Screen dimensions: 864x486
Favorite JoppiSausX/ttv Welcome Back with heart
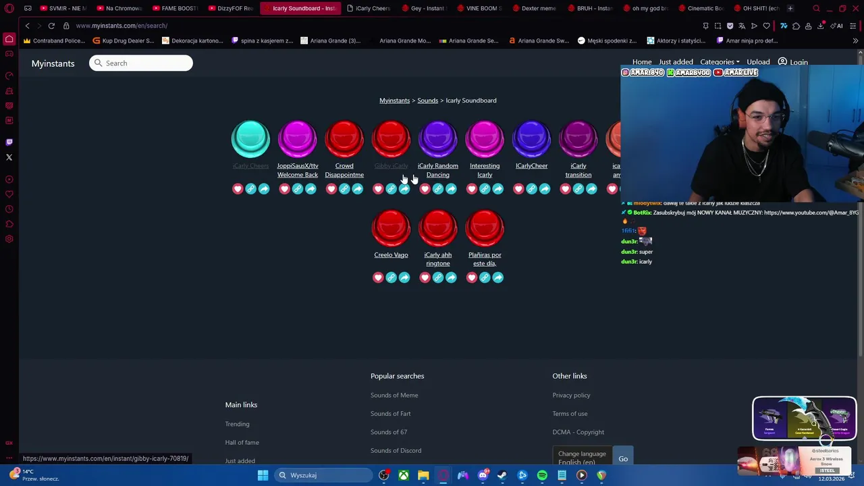coord(284,189)
